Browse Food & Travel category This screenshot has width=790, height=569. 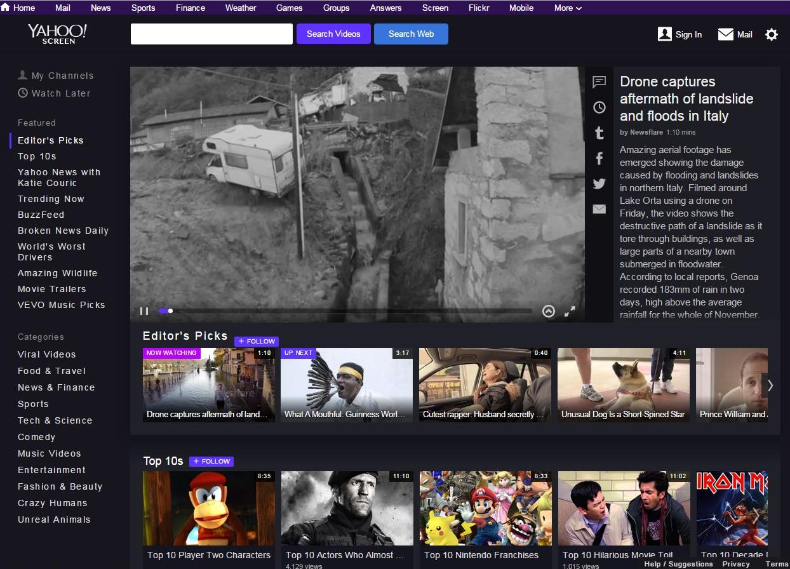tap(51, 371)
